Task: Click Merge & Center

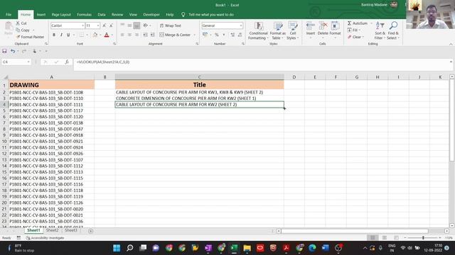Action: pyautogui.click(x=175, y=35)
